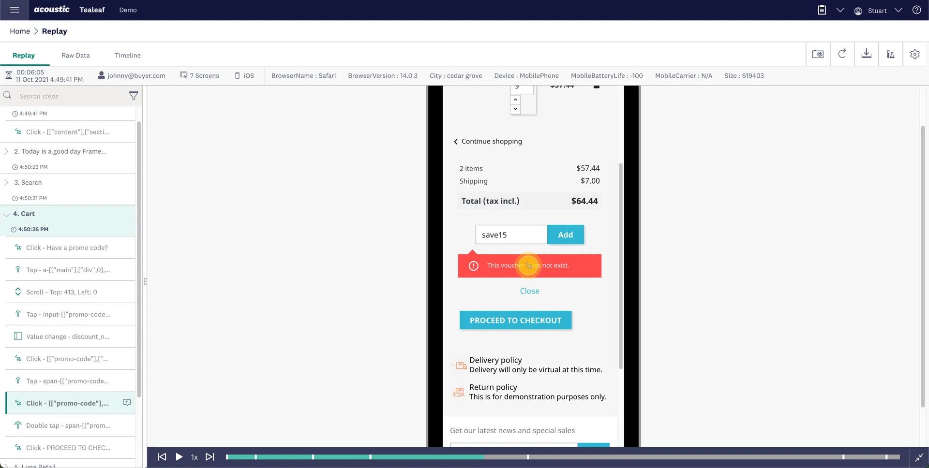Click the help question mark icon
Viewport: 929px width, 468px height.
pyautogui.click(x=916, y=10)
